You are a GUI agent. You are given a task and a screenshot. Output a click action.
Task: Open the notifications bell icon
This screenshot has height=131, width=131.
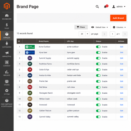pos(105,7)
